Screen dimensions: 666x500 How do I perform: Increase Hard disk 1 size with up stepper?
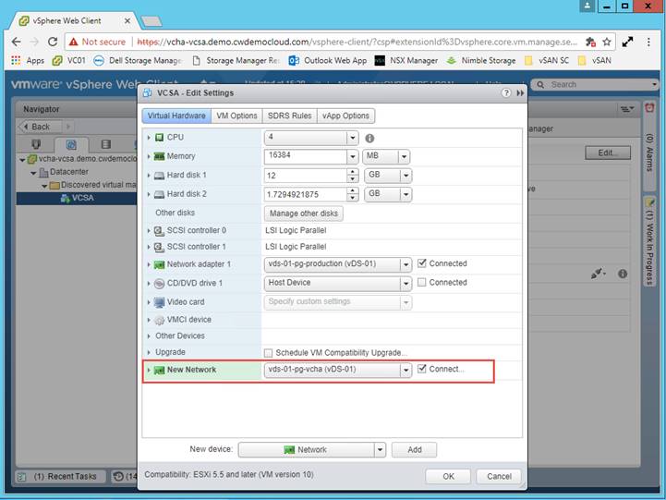click(x=353, y=172)
